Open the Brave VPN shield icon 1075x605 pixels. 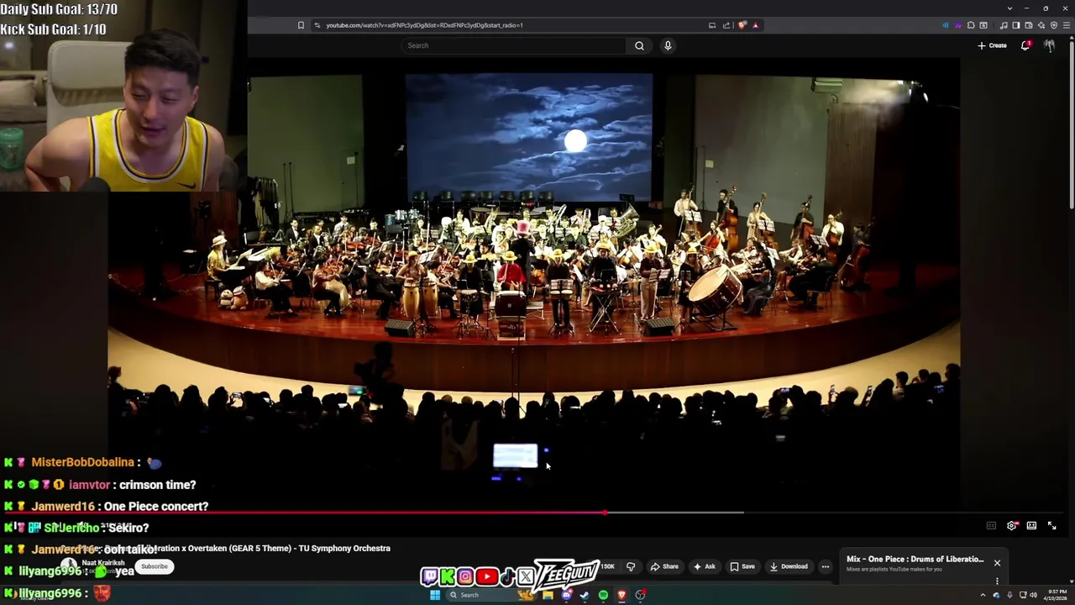[1054, 25]
